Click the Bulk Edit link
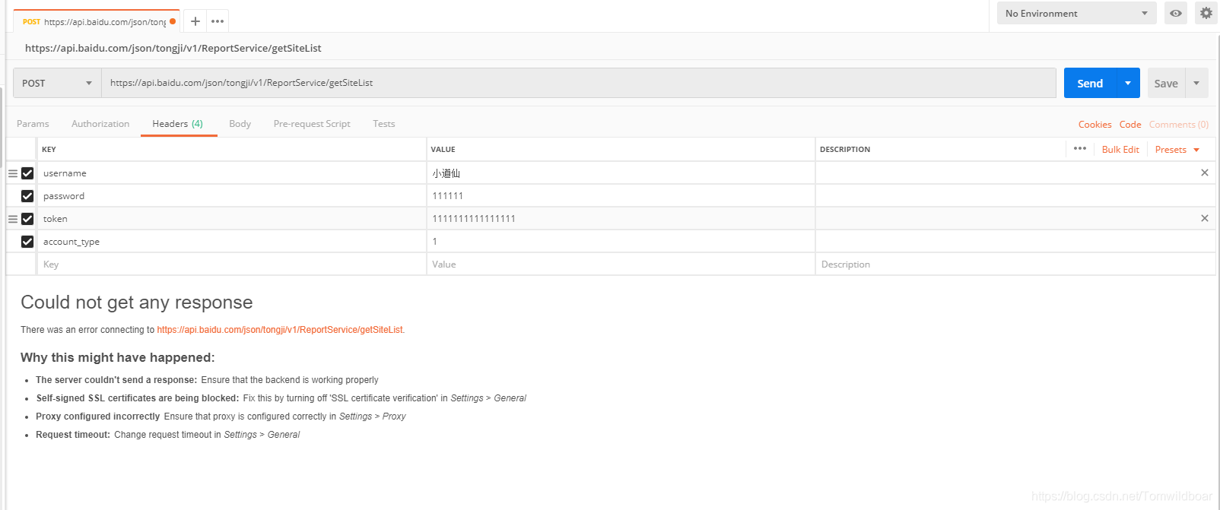Screen dimensions: 1220x510 tap(1120, 150)
